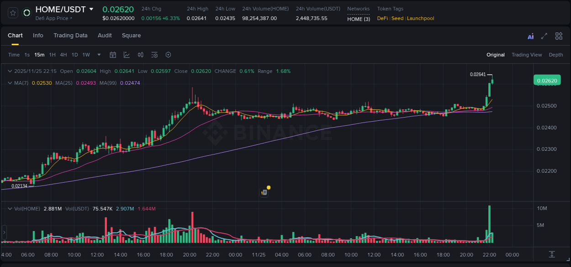Switch to the Trading Data tab
This screenshot has height=267, width=571.
(70, 36)
